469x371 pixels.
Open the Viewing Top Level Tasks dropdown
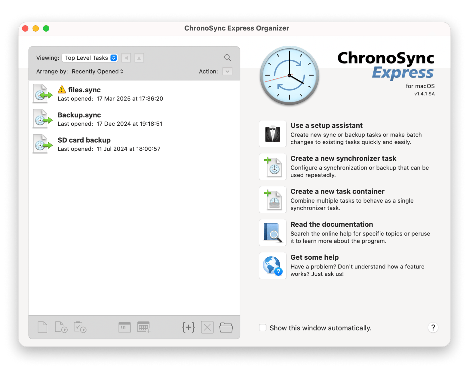(x=90, y=58)
